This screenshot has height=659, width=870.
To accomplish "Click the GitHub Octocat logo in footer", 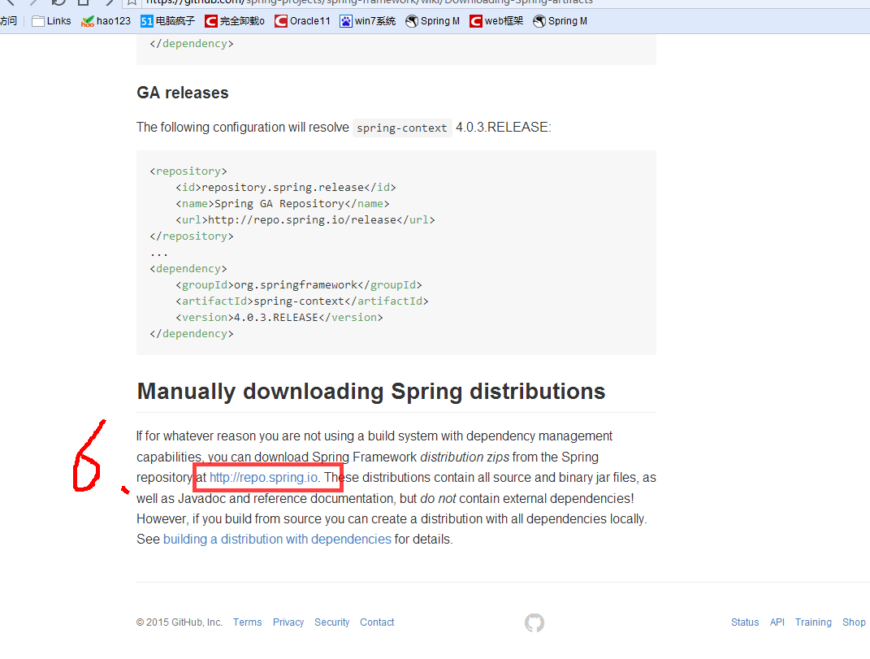I will click(535, 623).
